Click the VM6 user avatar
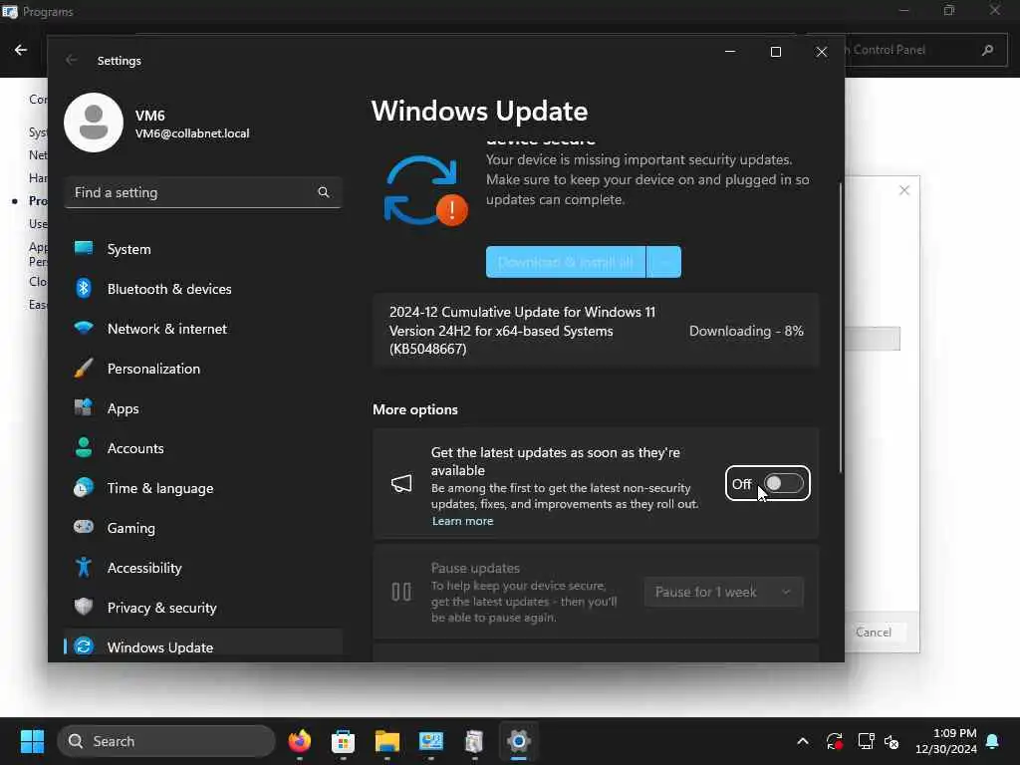 tap(94, 123)
